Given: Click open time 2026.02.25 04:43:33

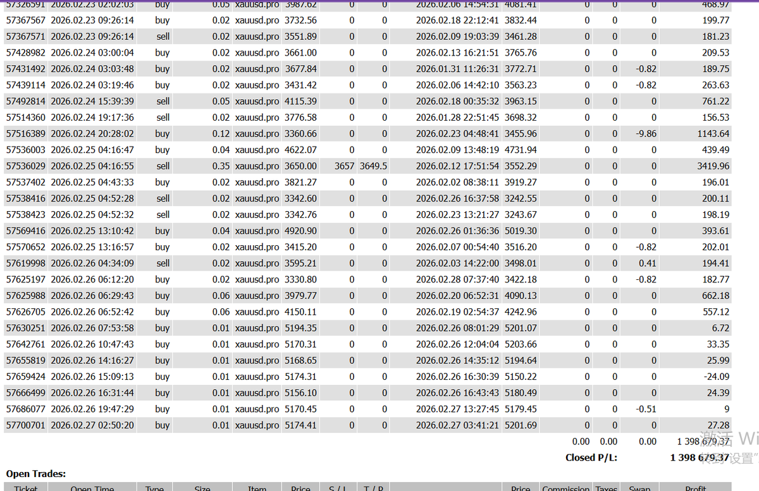Looking at the screenshot, I should (x=92, y=182).
